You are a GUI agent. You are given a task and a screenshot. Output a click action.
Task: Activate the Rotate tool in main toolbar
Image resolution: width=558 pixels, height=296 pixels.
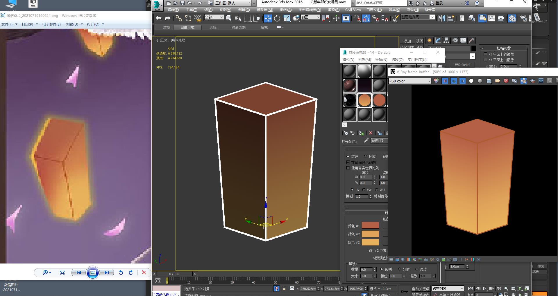[x=277, y=19]
